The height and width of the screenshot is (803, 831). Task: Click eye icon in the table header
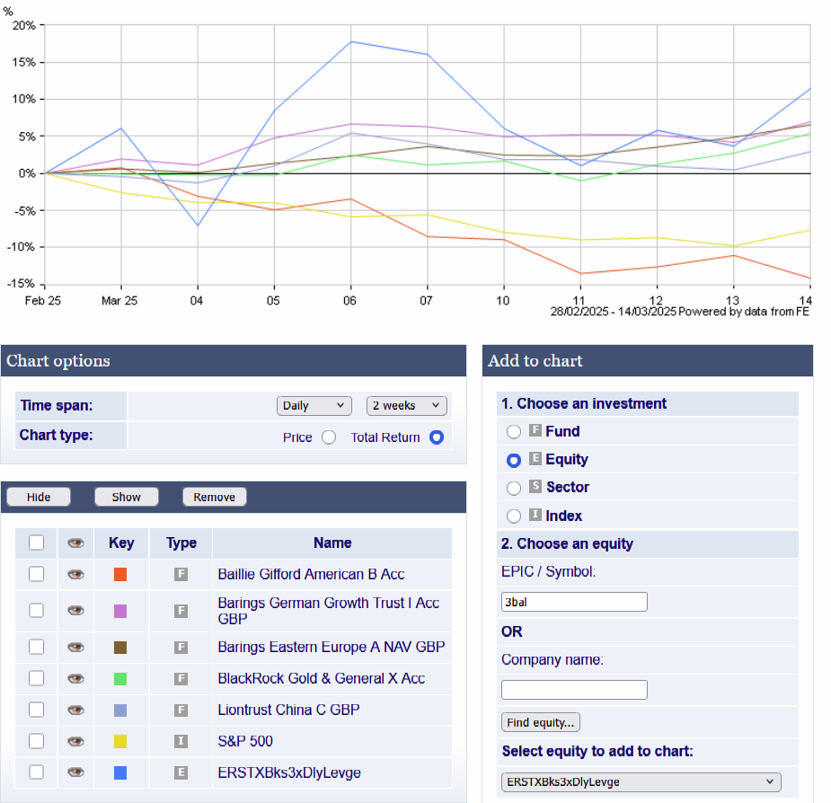point(76,543)
